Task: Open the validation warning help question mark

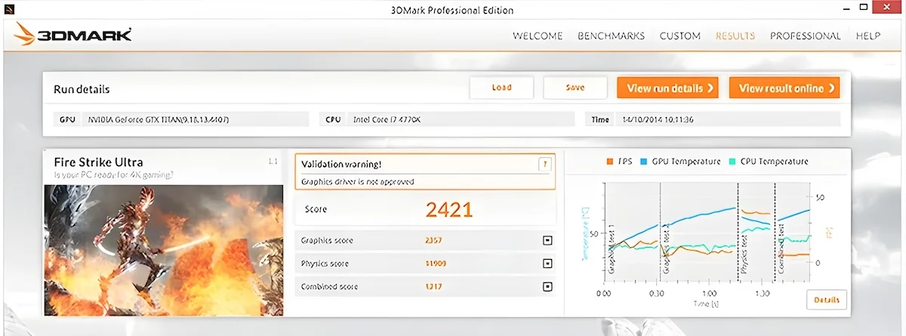Action: click(x=544, y=164)
